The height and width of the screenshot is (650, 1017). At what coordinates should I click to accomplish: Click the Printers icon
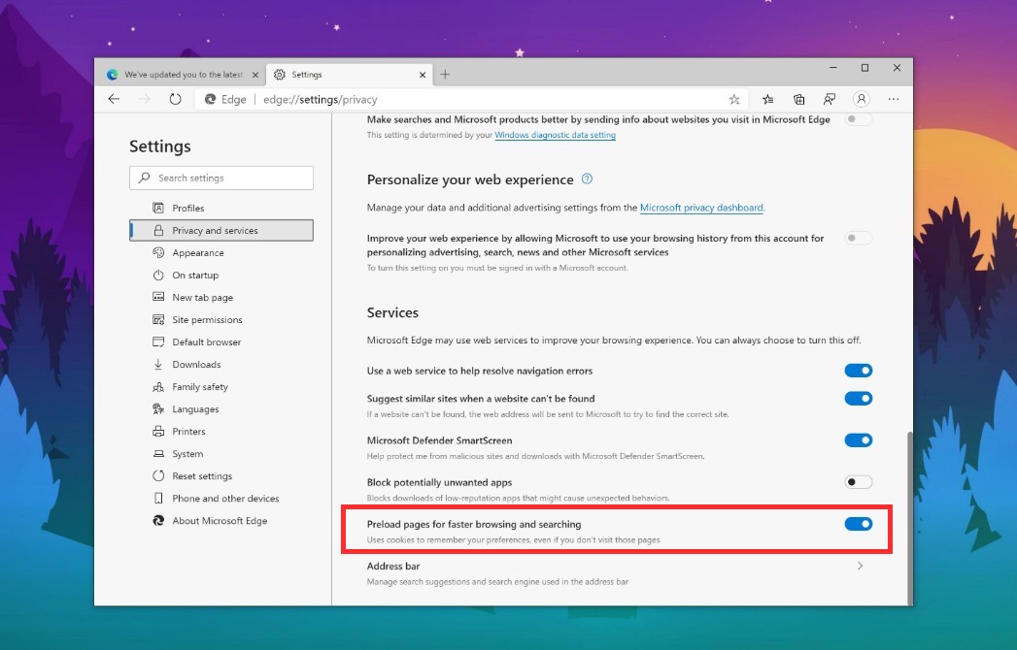[x=158, y=431]
